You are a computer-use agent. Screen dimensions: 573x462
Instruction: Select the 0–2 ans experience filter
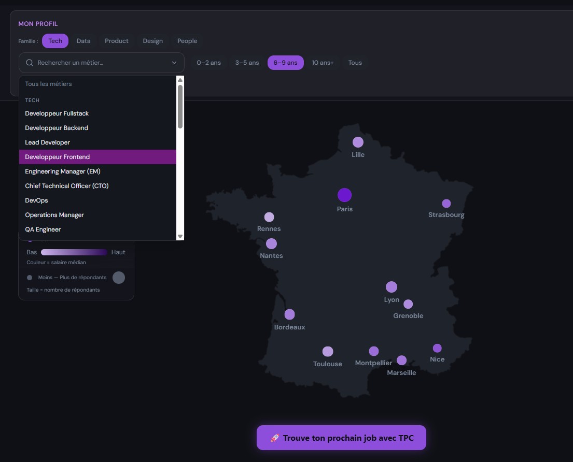tap(208, 63)
